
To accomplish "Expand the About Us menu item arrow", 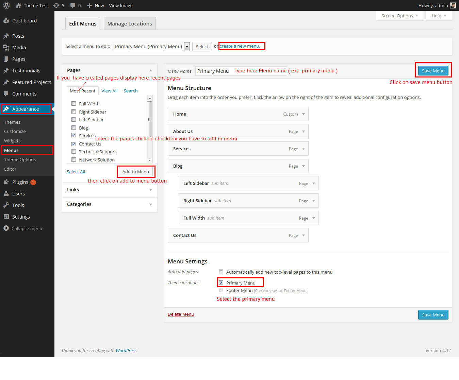I will (304, 132).
